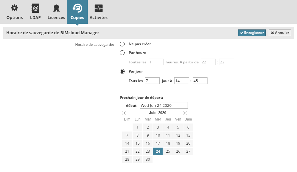Go to next month in calendar
The width and height of the screenshot is (297, 172).
click(x=185, y=113)
